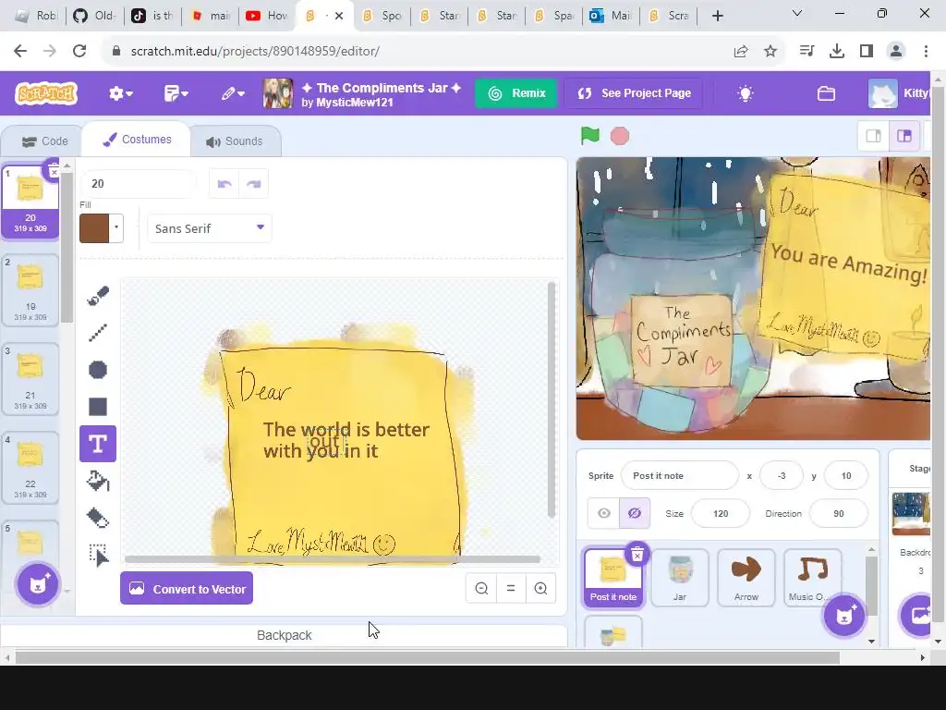Select the Fill bucket tool
Viewport: 946px width, 710px height.
(98, 481)
